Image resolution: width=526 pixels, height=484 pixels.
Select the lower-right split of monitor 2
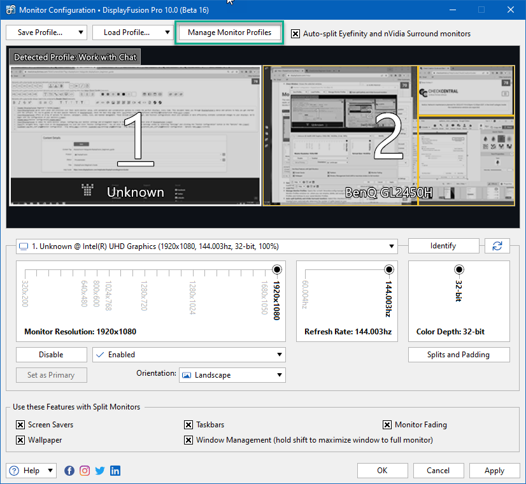[466, 161]
